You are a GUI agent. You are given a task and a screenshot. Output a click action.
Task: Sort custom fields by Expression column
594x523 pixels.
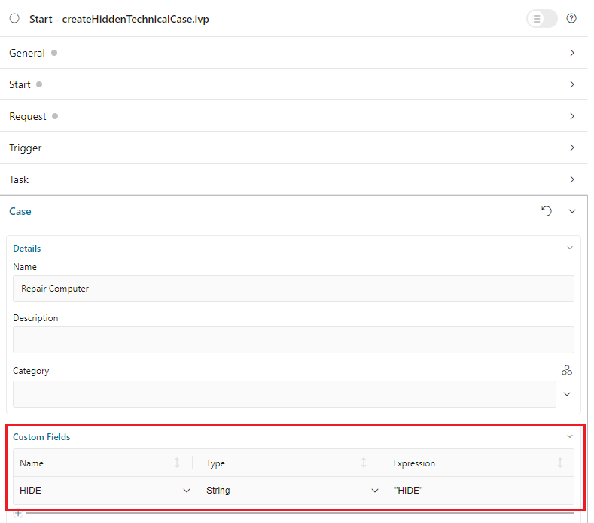pyautogui.click(x=560, y=463)
